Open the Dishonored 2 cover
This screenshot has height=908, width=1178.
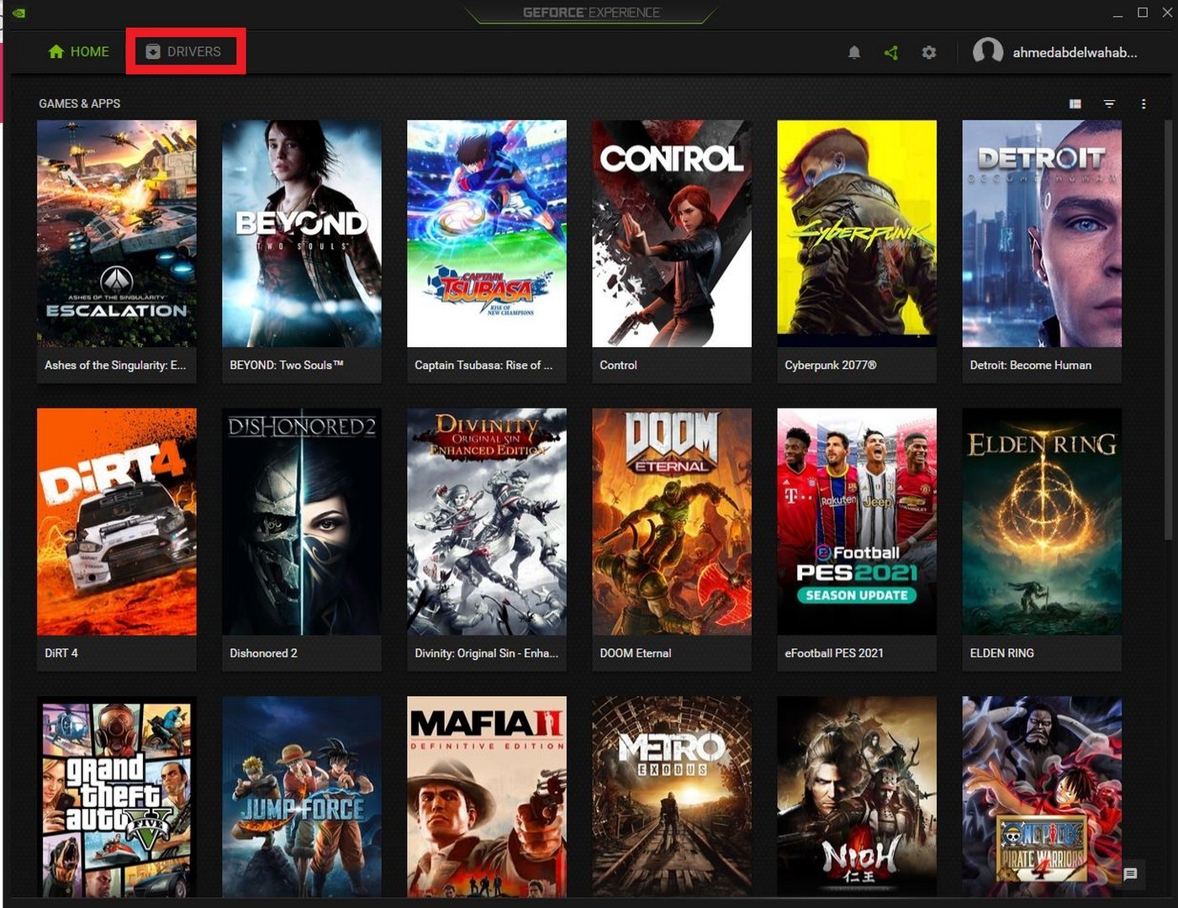(x=302, y=522)
